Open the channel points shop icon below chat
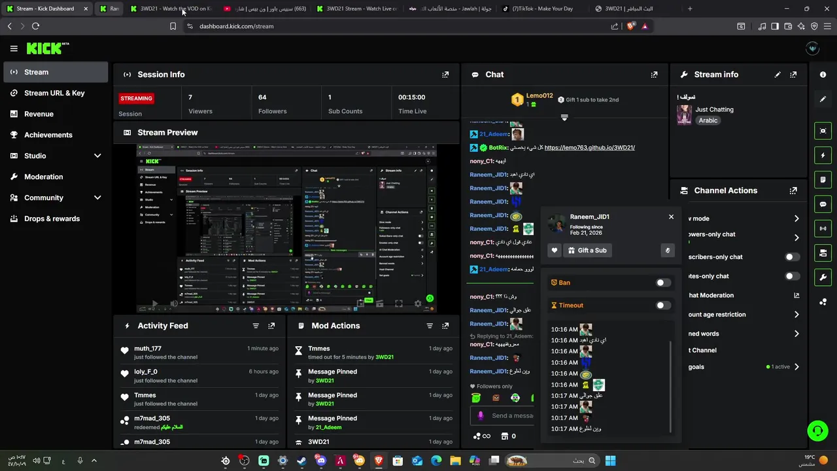837x471 pixels. tap(505, 436)
